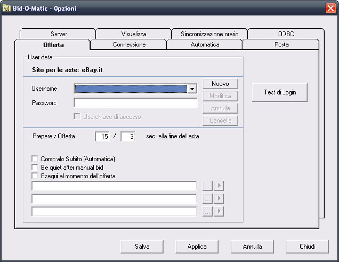Open the Posta tab
The image size is (339, 262).
pos(281,44)
